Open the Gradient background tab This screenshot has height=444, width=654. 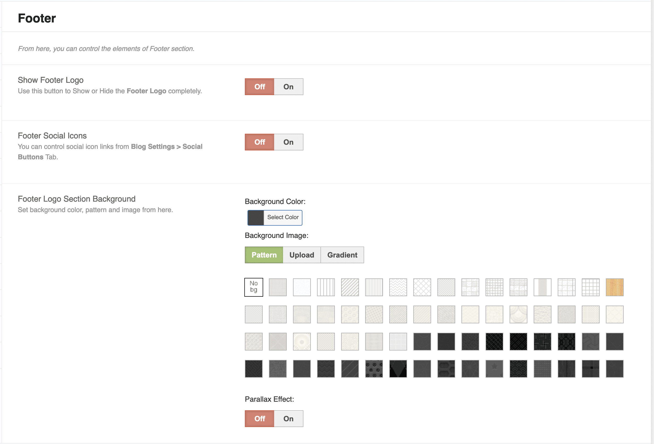pos(342,255)
